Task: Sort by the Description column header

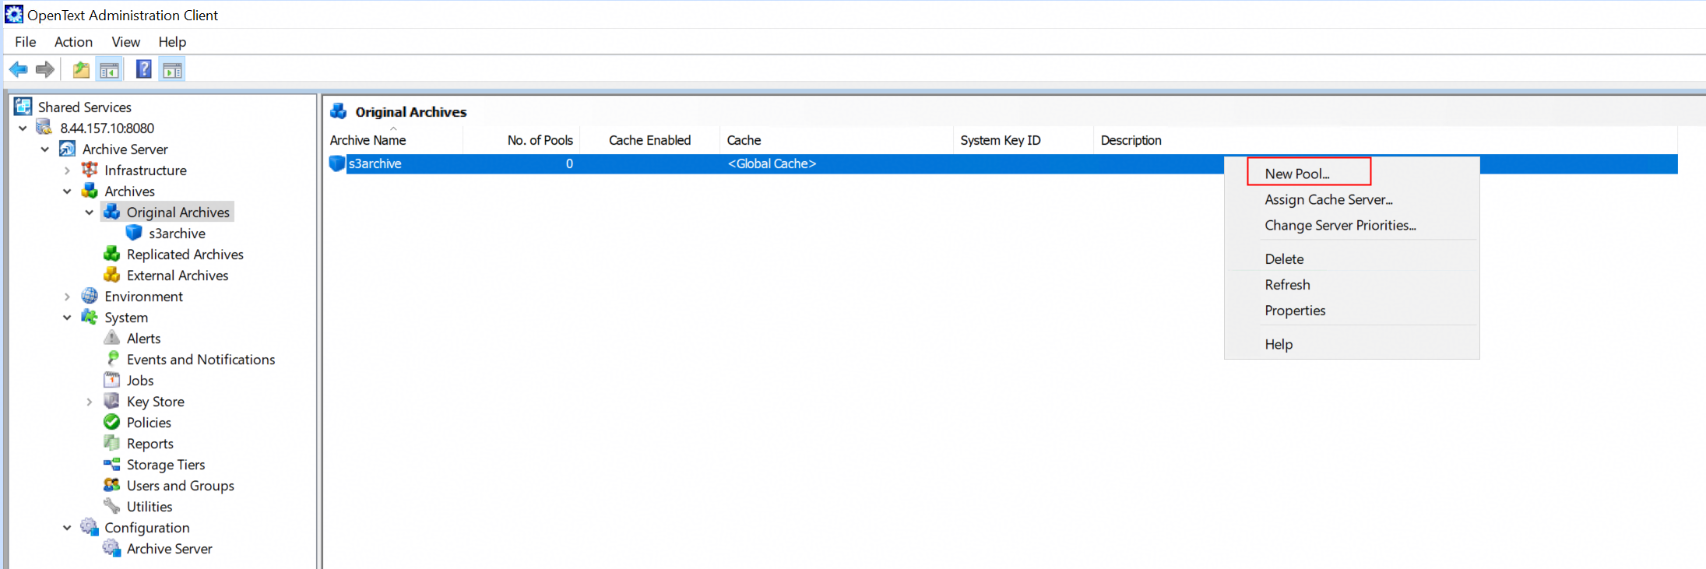Action: point(1386,140)
